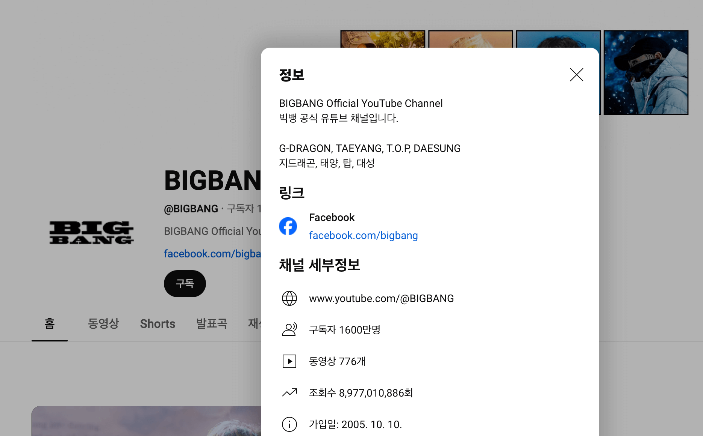Click the banner photo of person in cap

pyautogui.click(x=646, y=72)
